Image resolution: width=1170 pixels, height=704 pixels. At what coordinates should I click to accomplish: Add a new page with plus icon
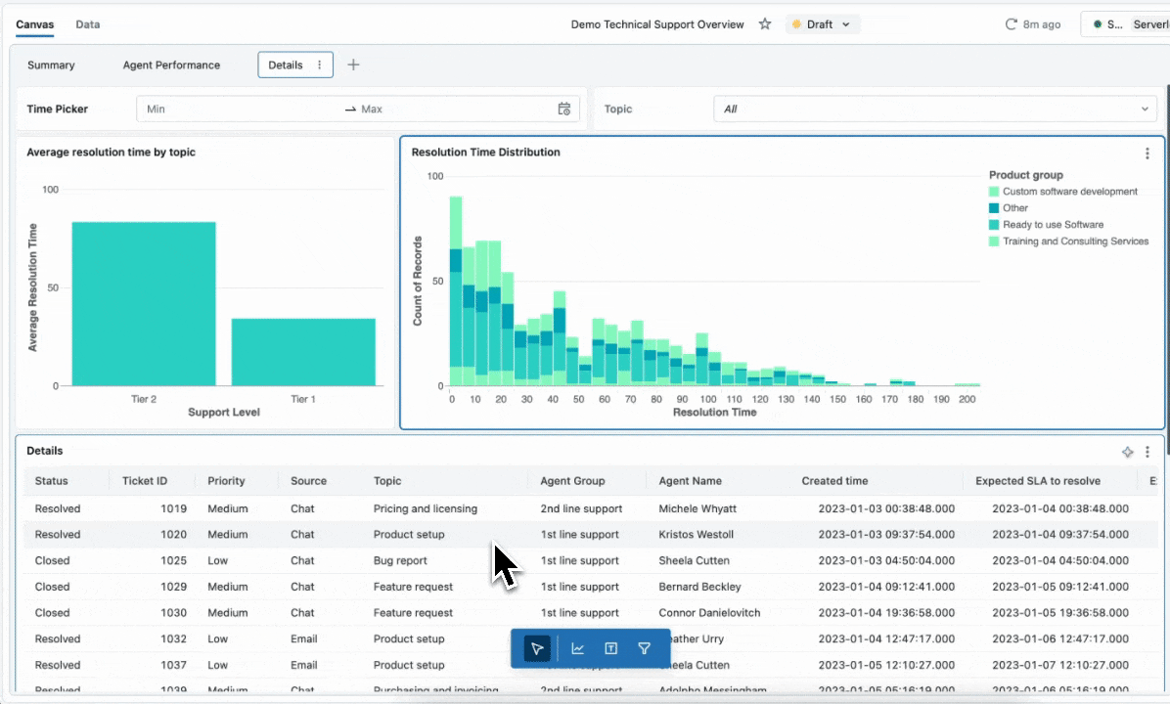[354, 66]
